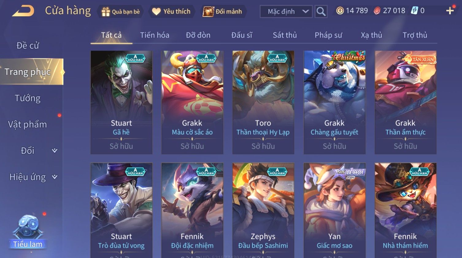462x258 pixels.
Task: Open the Mặc định sort dropdown
Action: [286, 12]
